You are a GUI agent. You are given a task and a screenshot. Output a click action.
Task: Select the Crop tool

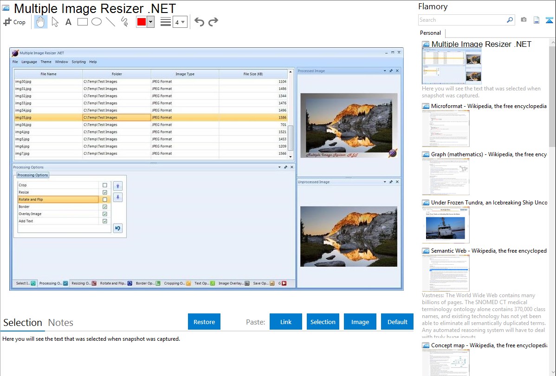14,22
